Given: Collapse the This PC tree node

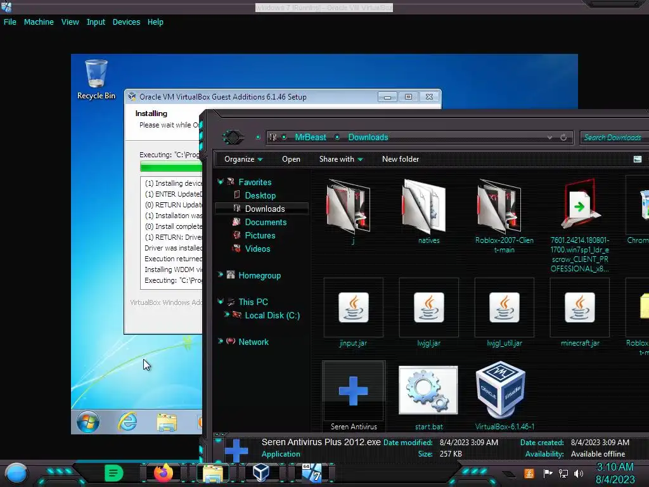Looking at the screenshot, I should point(220,301).
